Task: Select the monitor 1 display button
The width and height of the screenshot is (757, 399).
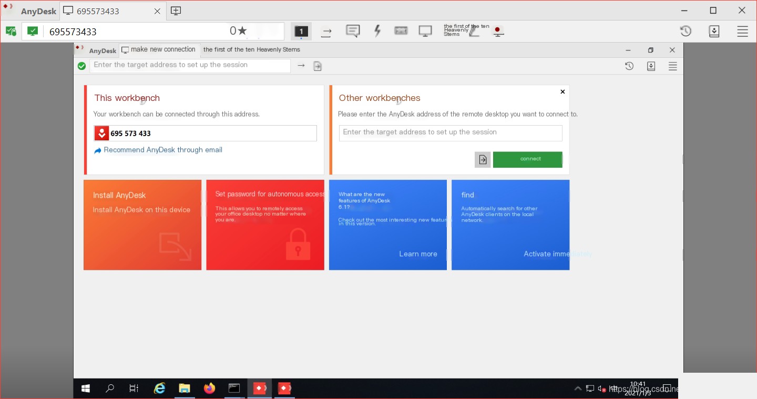Action: coord(301,32)
